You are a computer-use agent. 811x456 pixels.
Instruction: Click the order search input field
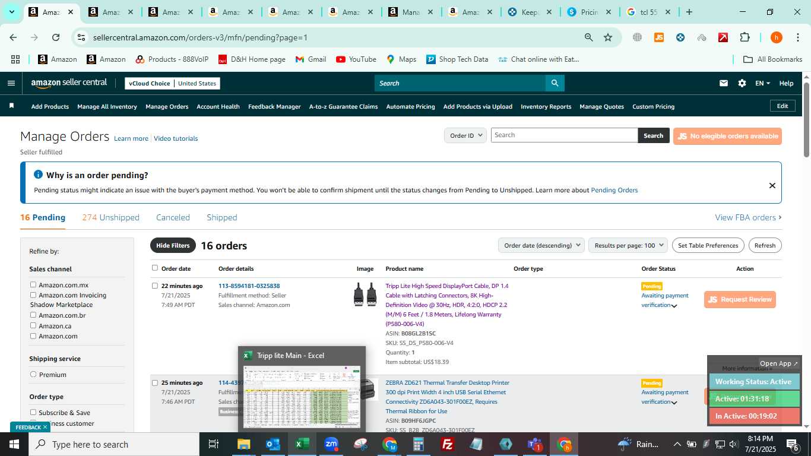564,135
